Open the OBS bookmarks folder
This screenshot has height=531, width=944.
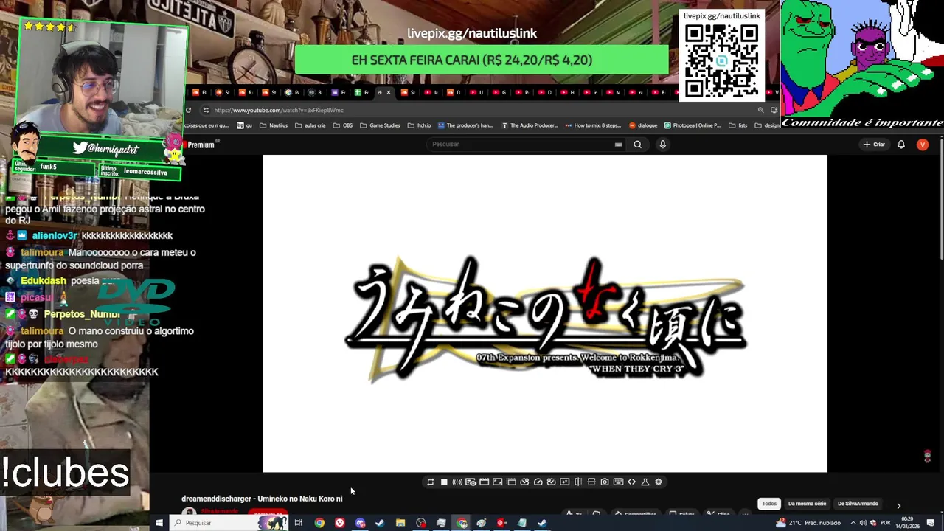point(343,125)
